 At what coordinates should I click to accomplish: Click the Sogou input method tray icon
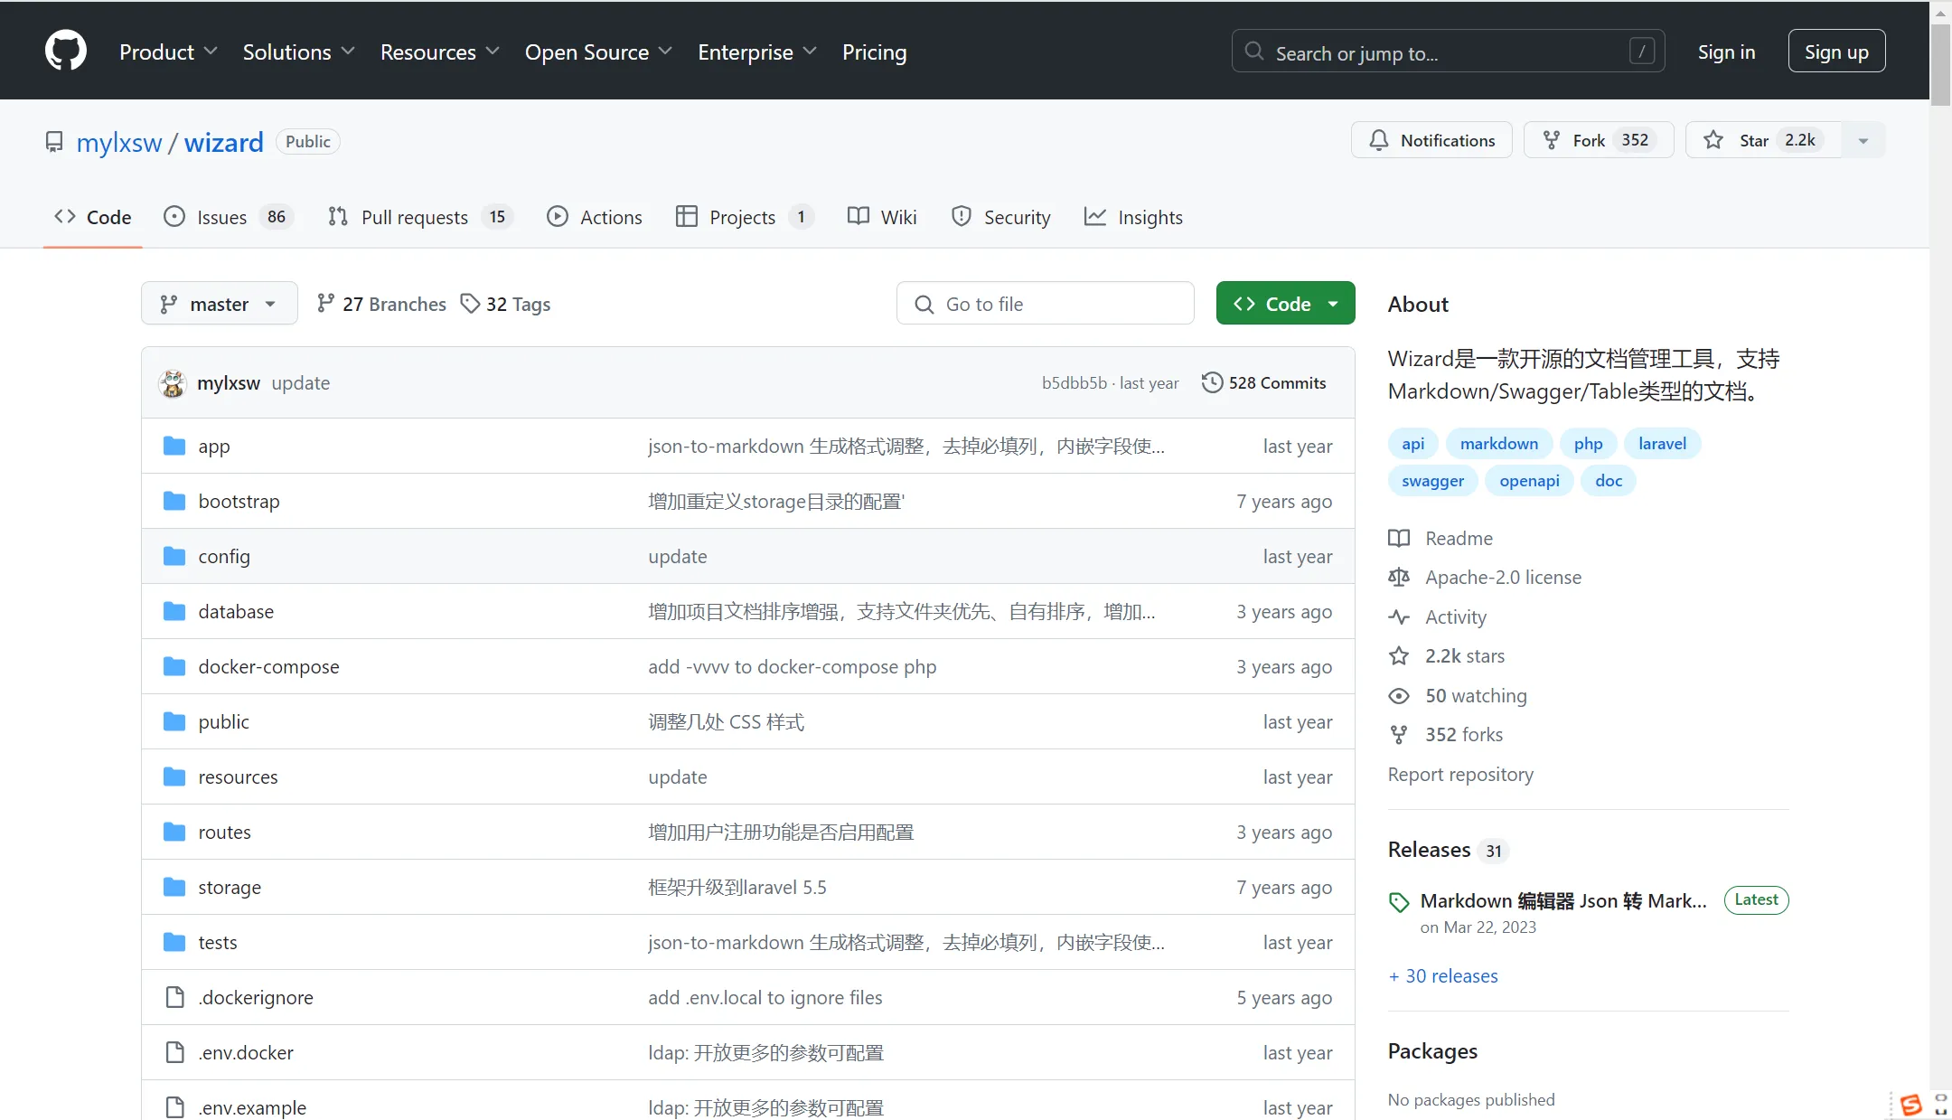1911,1105
